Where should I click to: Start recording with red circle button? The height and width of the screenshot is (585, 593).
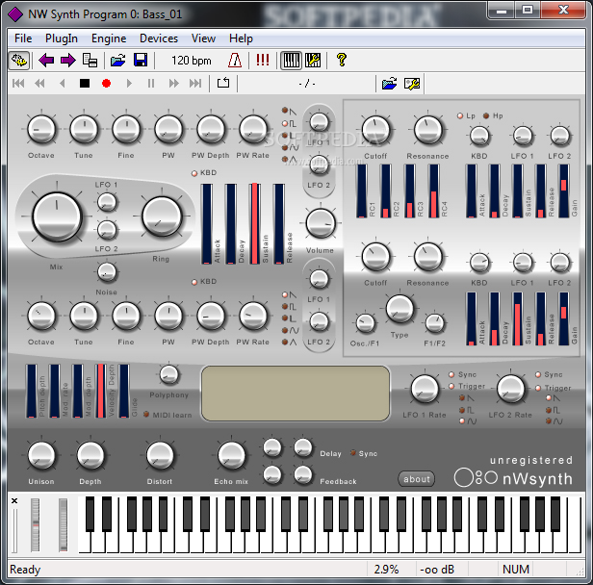[x=106, y=83]
